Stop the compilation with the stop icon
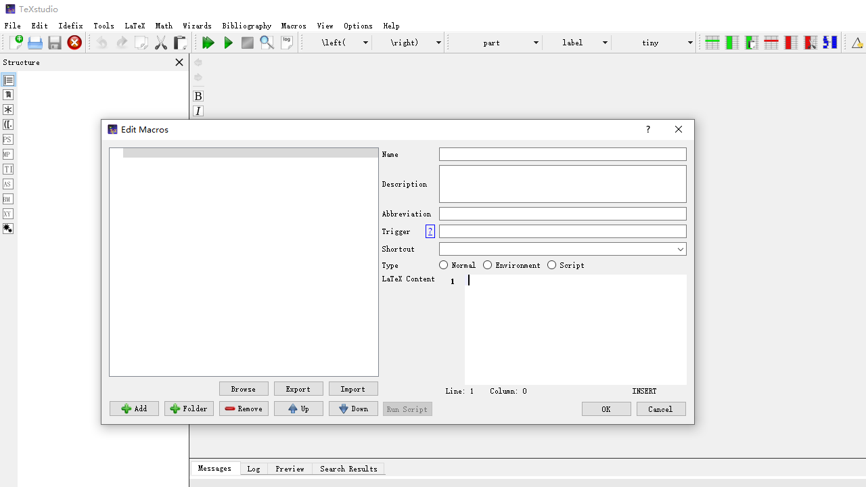The height and width of the screenshot is (487, 866). click(247, 42)
